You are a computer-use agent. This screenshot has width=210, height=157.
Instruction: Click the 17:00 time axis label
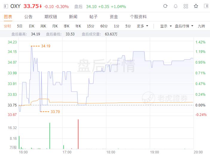[67, 152]
